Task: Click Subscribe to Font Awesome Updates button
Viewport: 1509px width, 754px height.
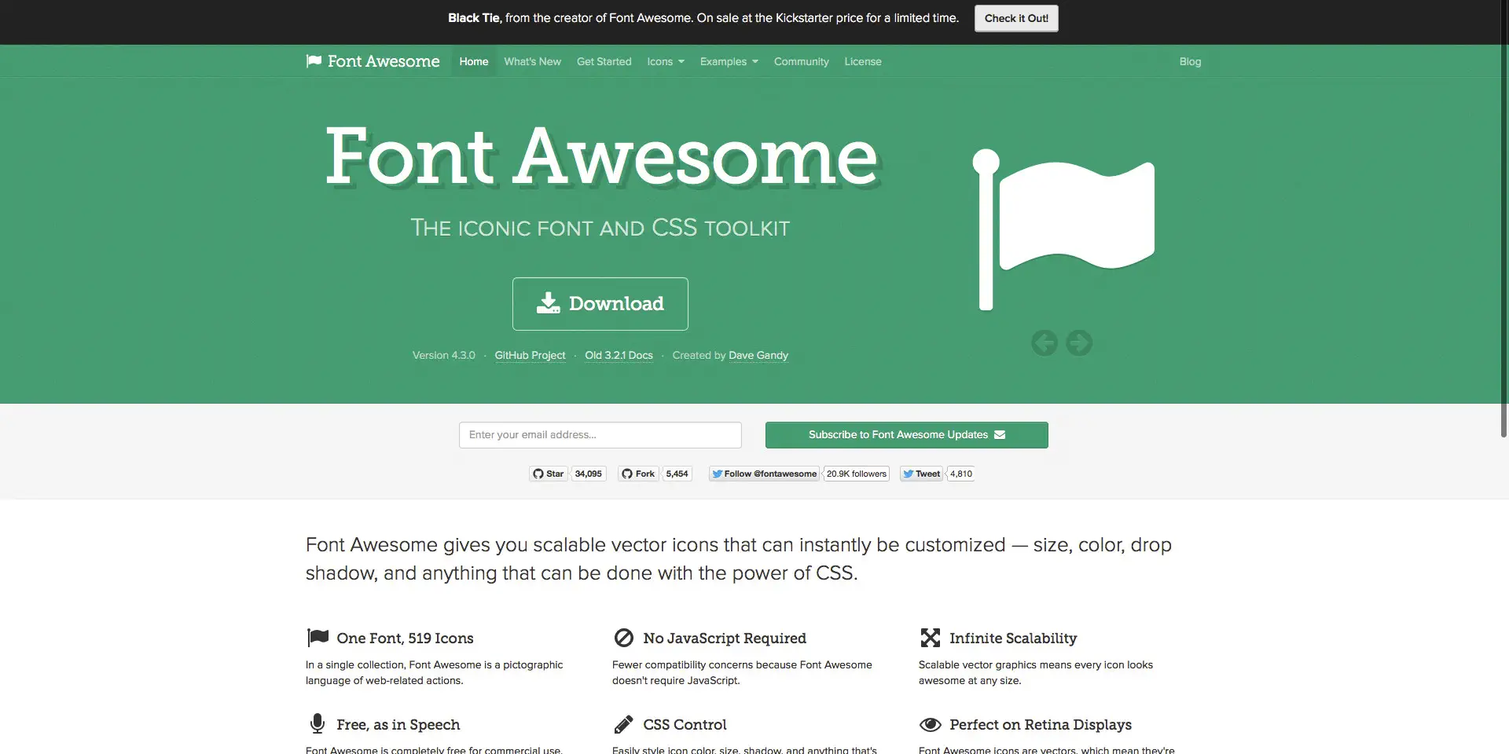Action: point(907,435)
